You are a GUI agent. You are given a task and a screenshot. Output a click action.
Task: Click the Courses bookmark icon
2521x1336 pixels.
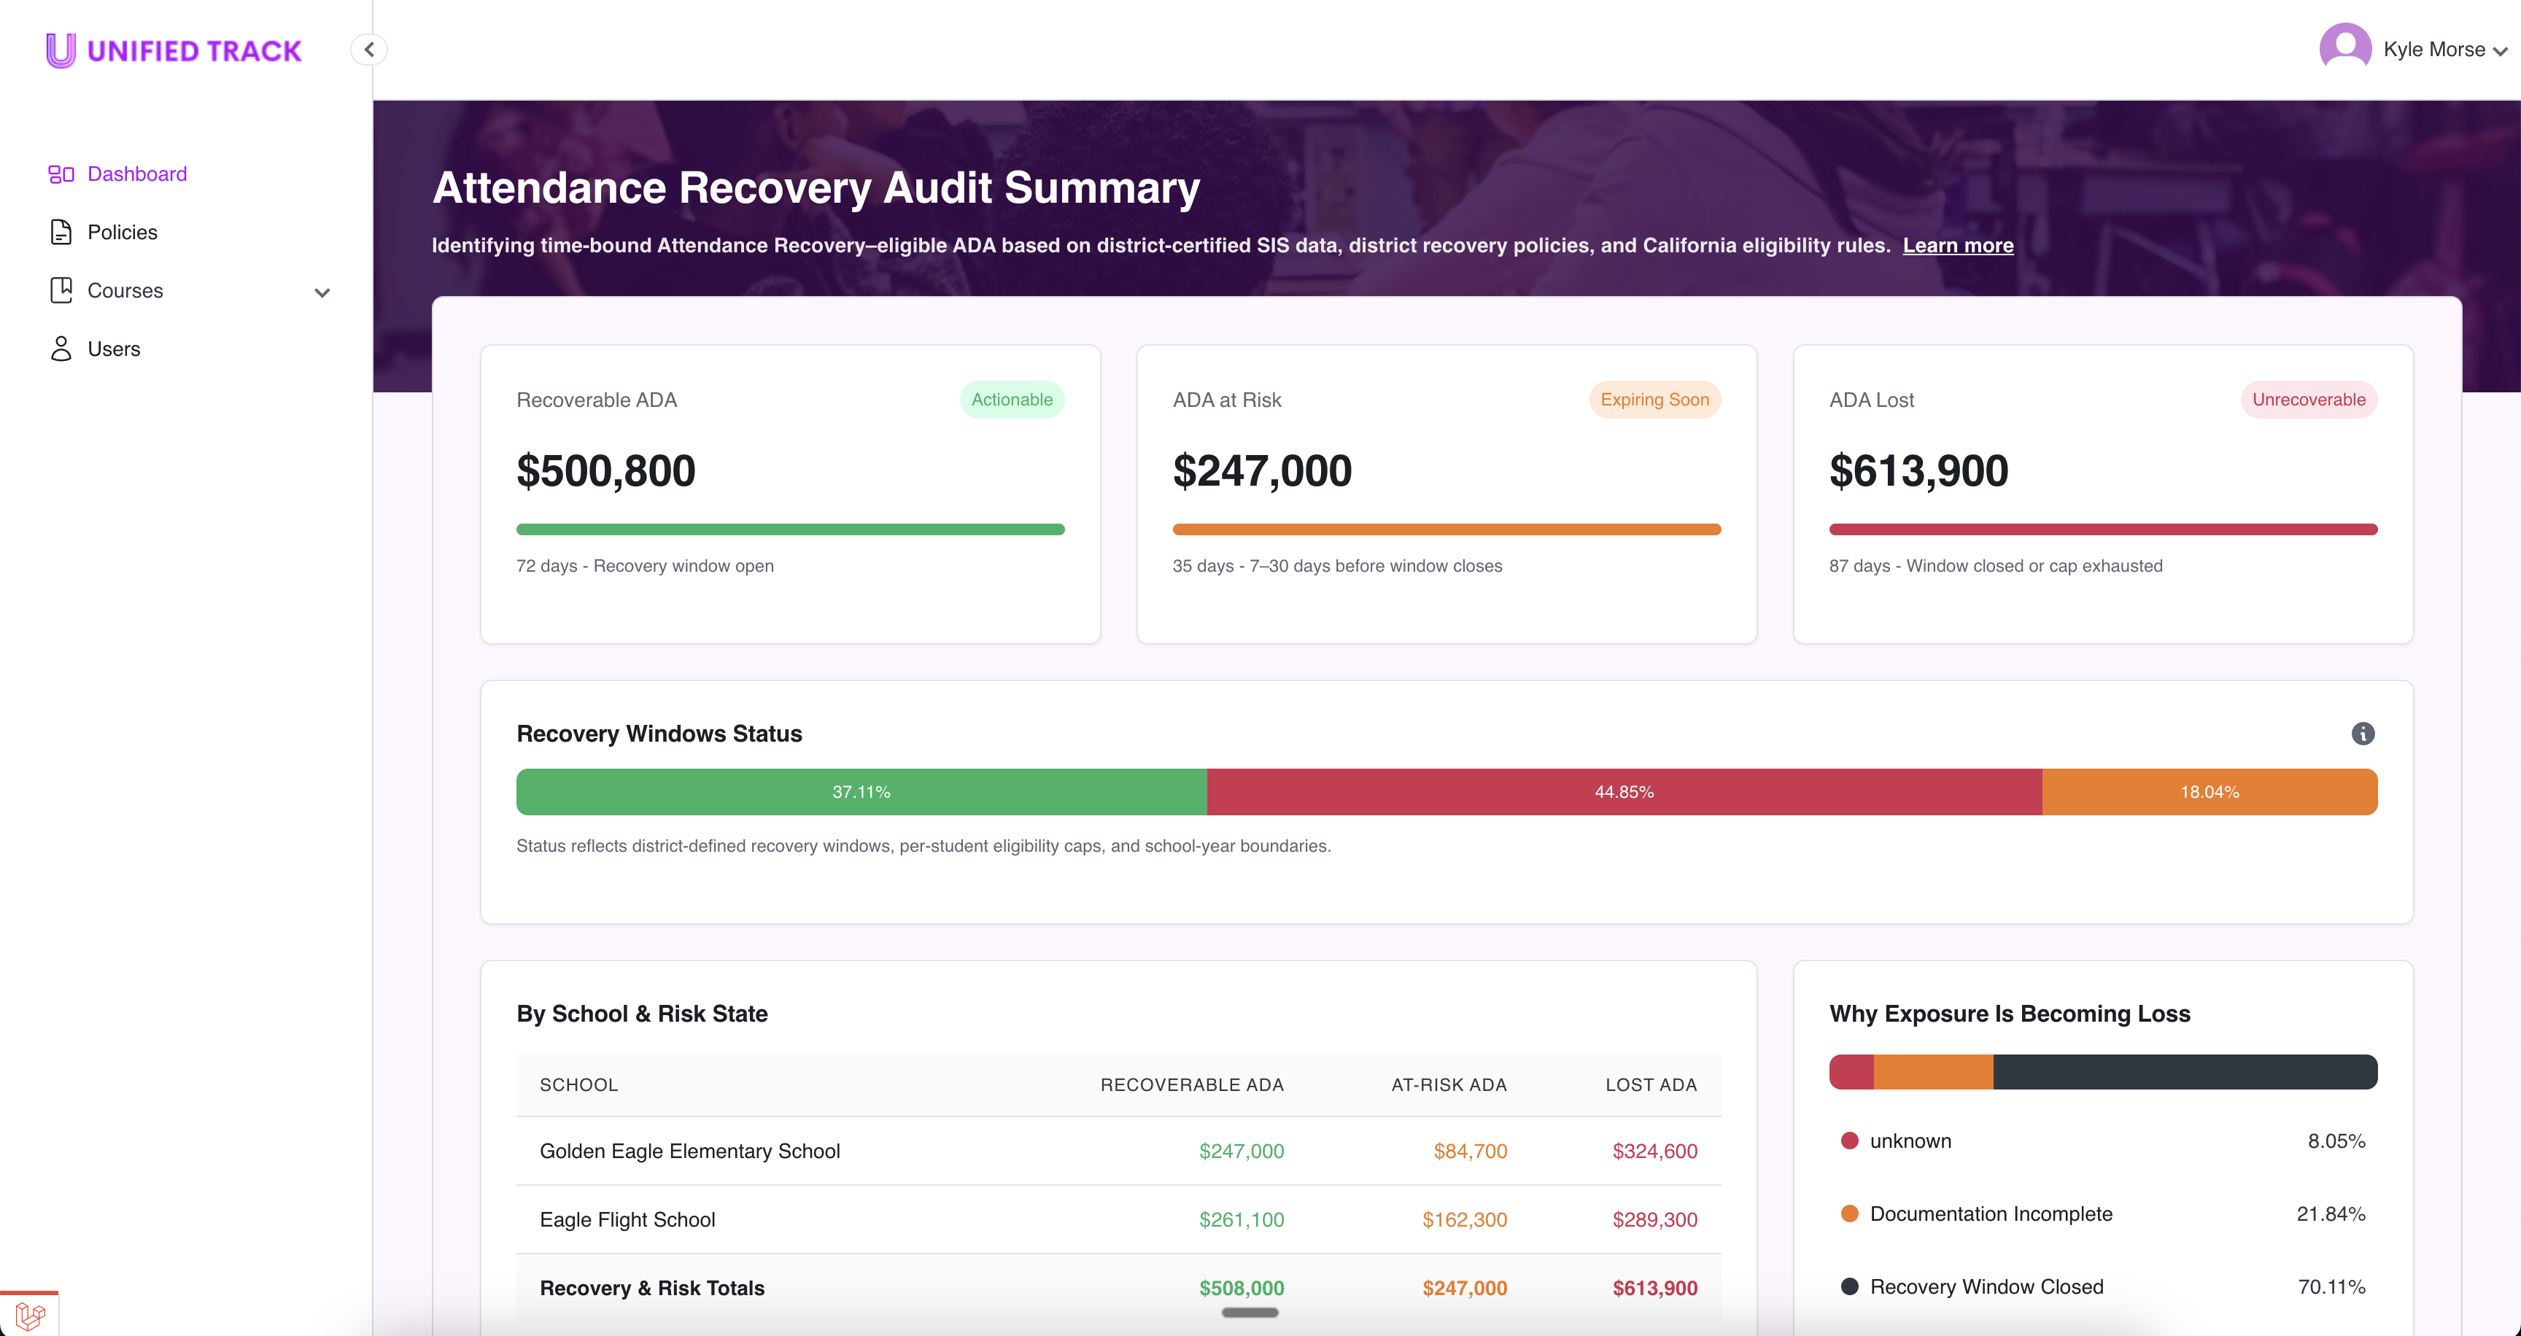tap(61, 290)
